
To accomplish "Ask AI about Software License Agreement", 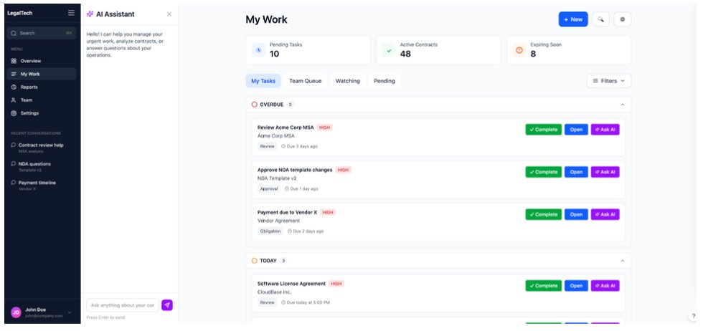I will (x=605, y=286).
